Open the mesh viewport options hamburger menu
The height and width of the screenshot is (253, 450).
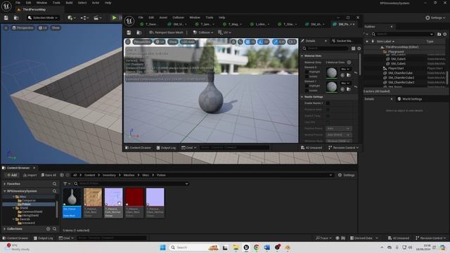coord(128,42)
